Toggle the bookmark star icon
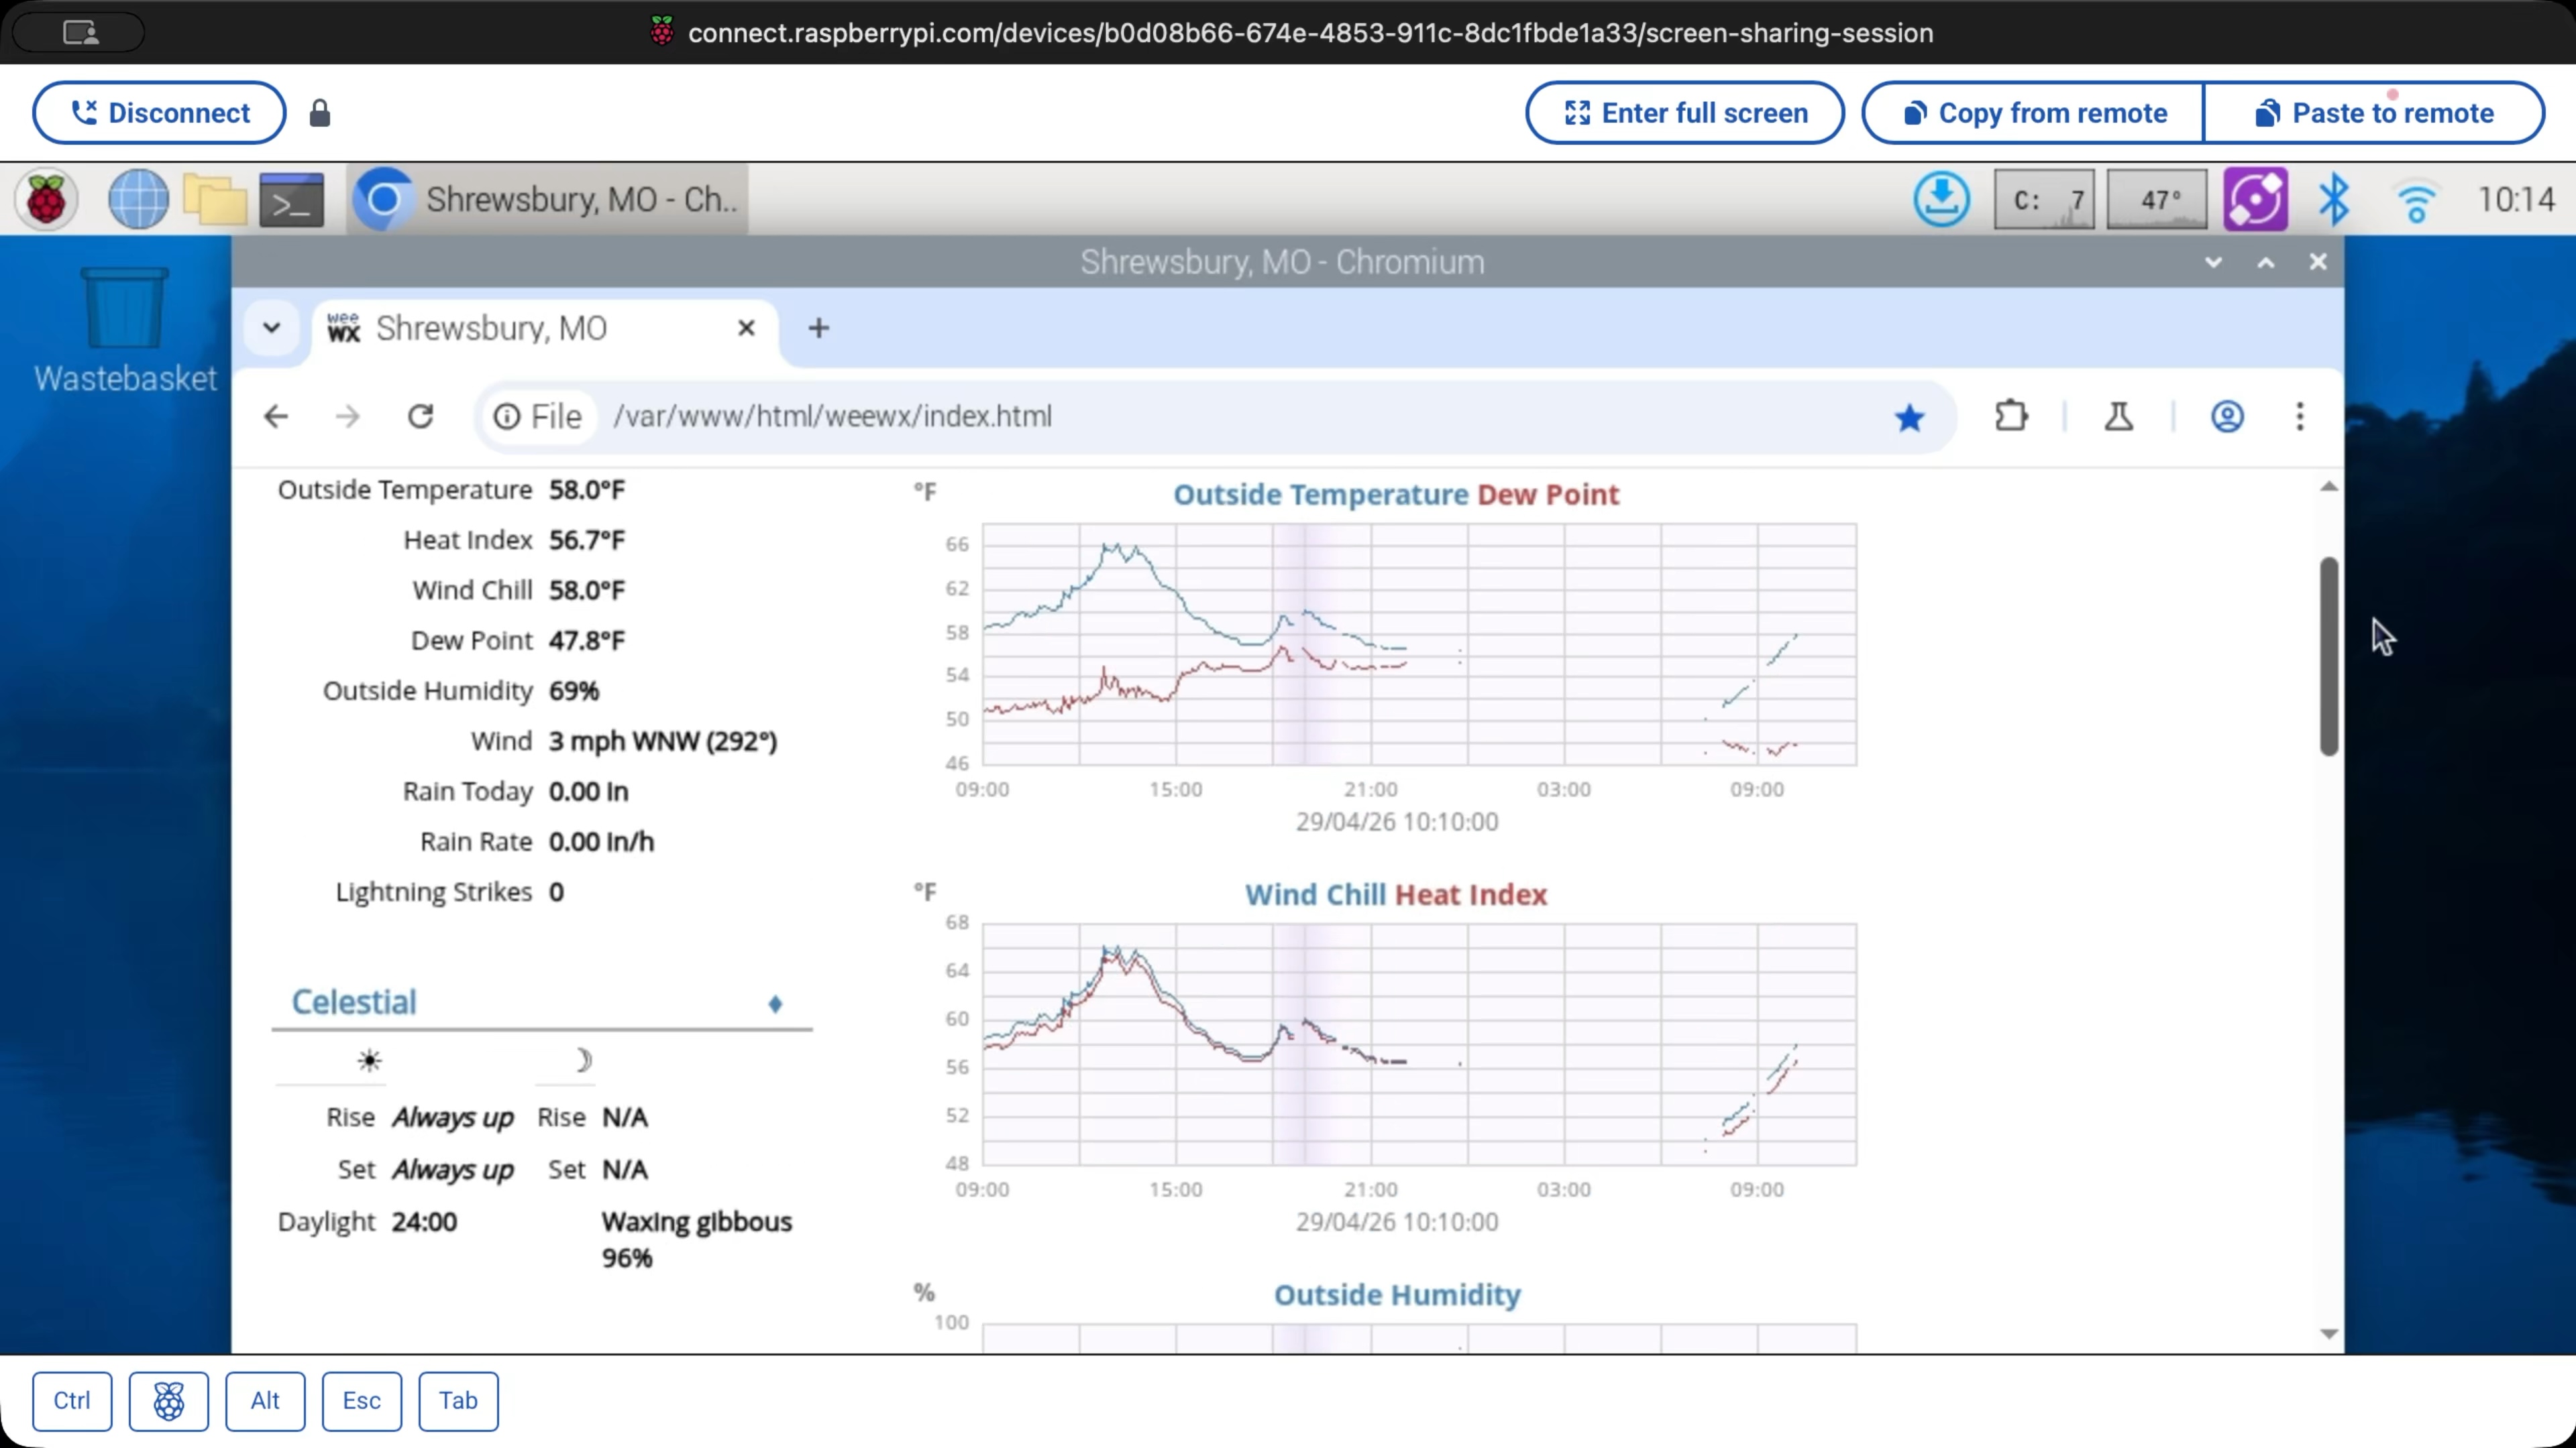 coord(1909,417)
